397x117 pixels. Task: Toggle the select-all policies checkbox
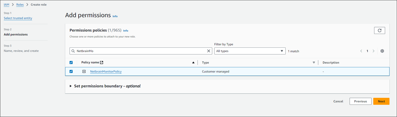click(x=71, y=62)
